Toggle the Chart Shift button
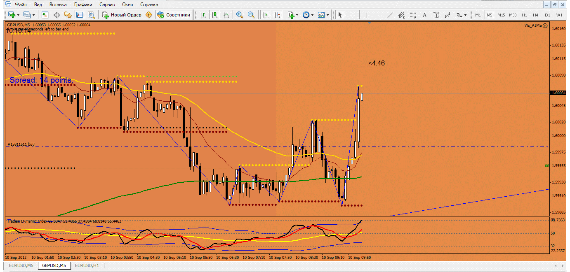Screen dimensions: 570x272 [277, 15]
